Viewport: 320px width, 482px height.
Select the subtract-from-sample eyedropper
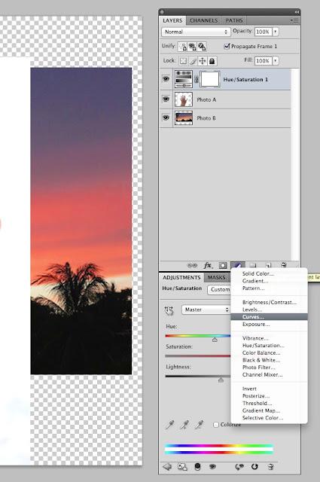click(200, 425)
